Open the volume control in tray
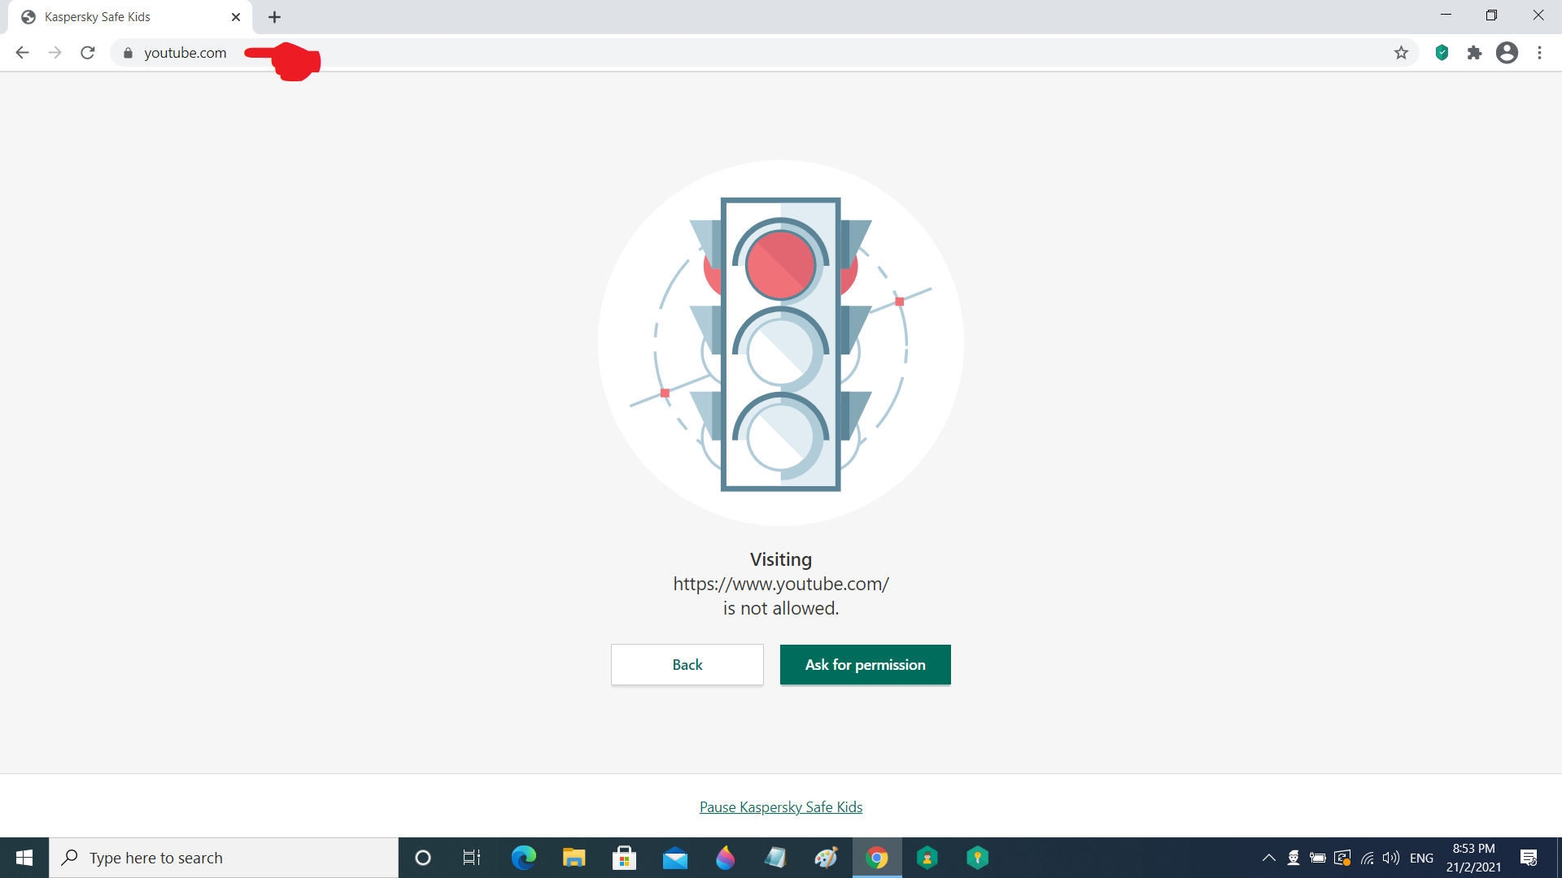 point(1391,858)
